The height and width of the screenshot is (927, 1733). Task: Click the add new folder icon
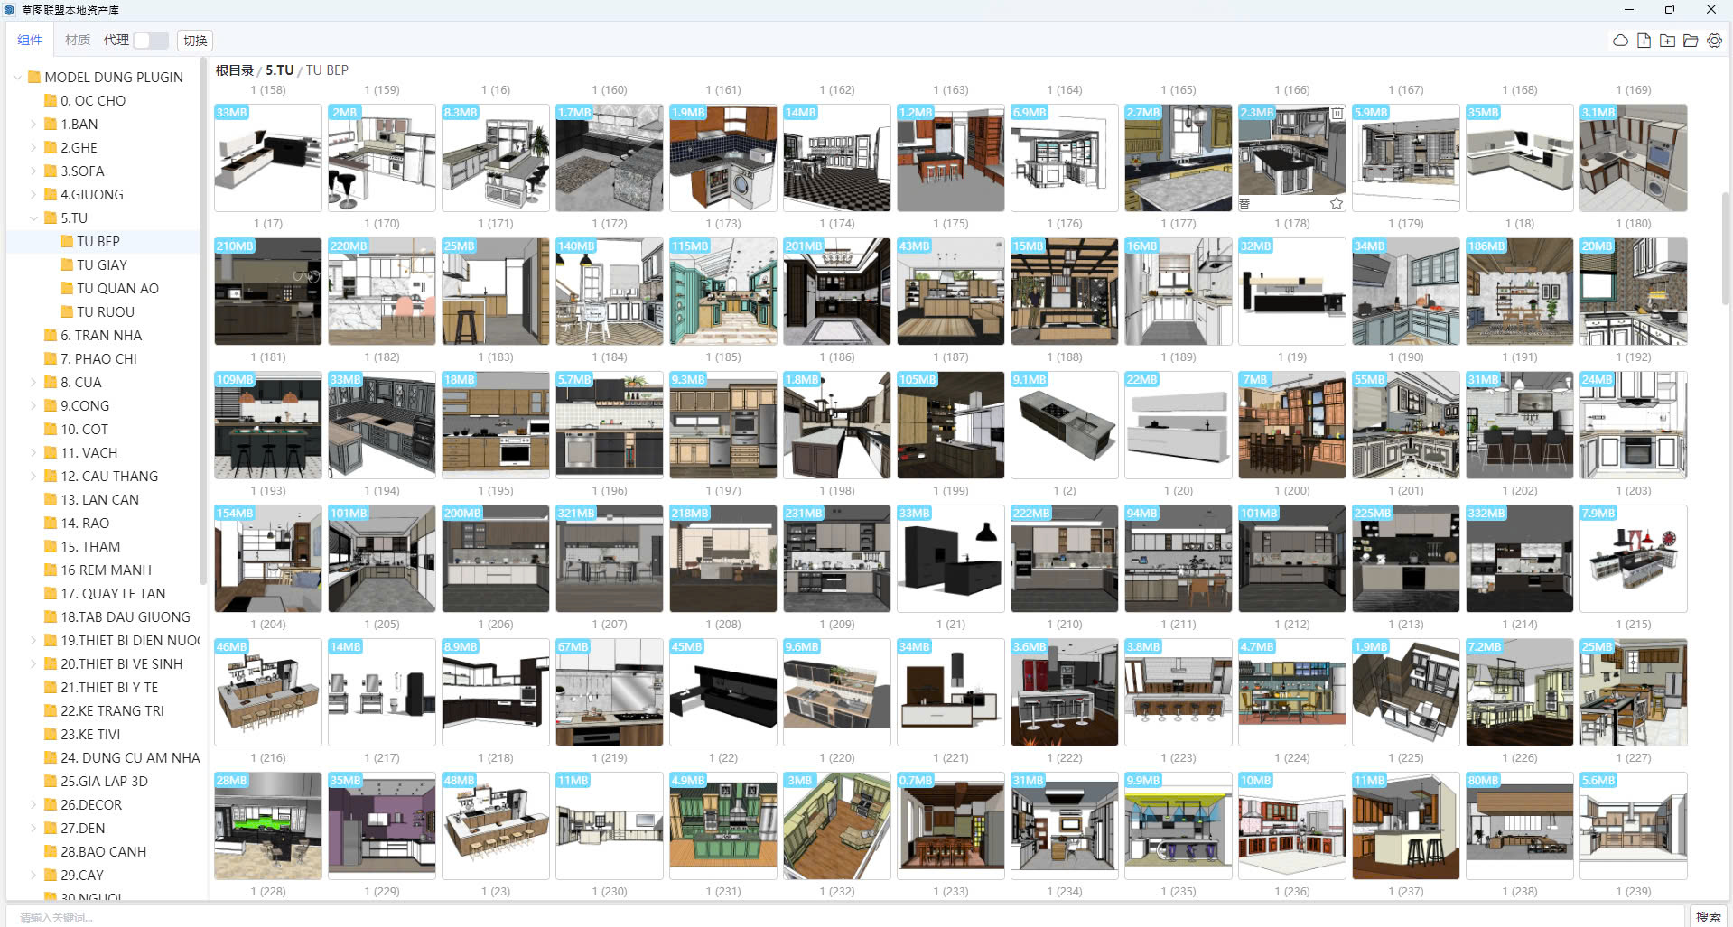[1667, 41]
